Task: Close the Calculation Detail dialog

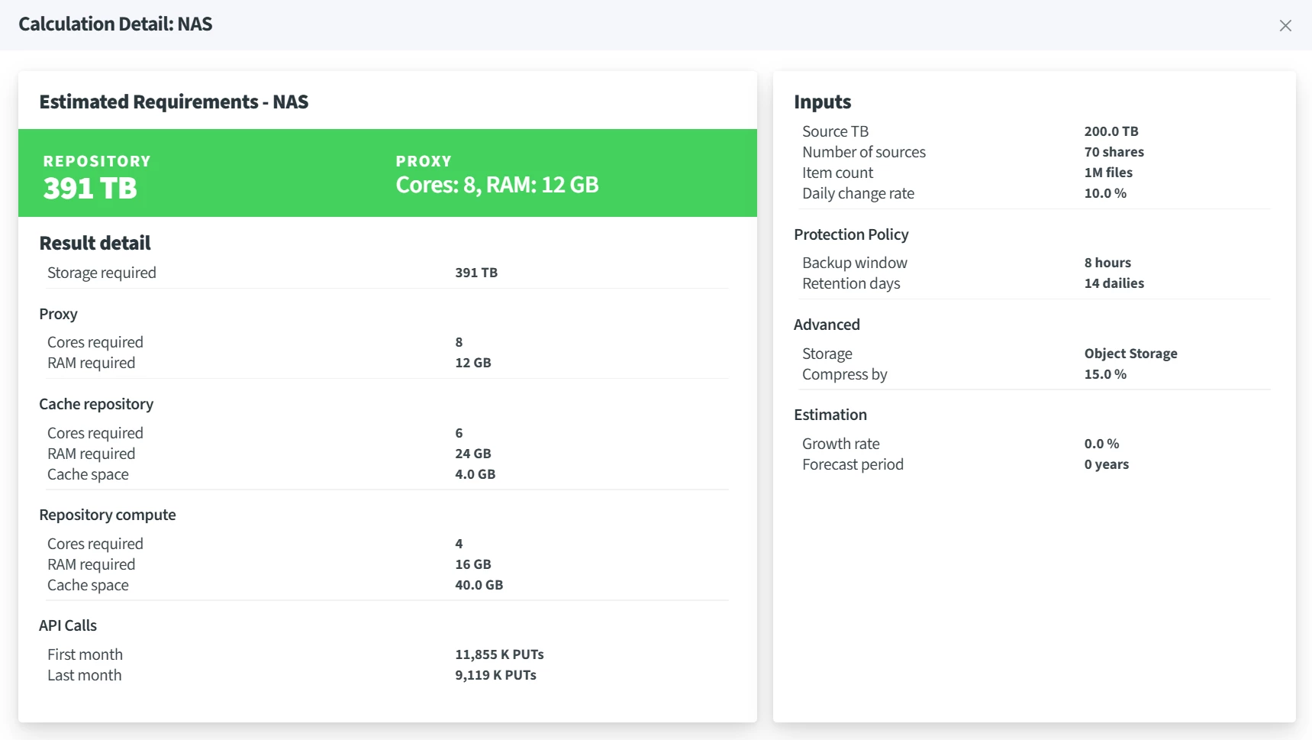Action: tap(1285, 26)
